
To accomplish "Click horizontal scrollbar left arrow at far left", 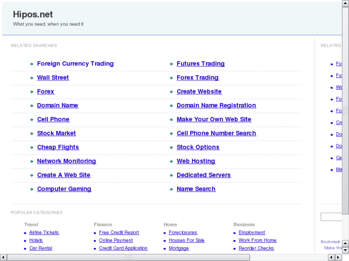I will click(x=3, y=258).
